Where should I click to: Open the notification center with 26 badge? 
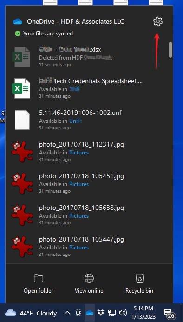[169, 313]
